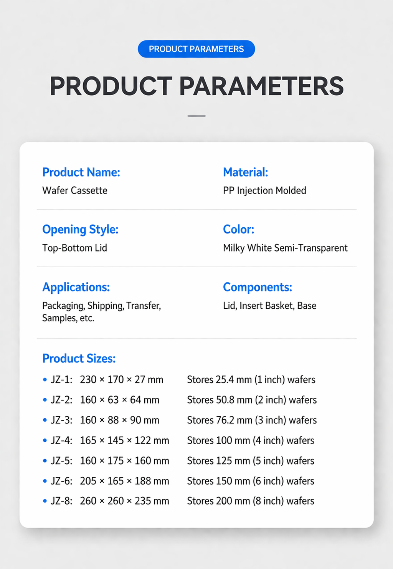The image size is (393, 569).
Task: Select the Opening Style label
Action: pos(80,230)
